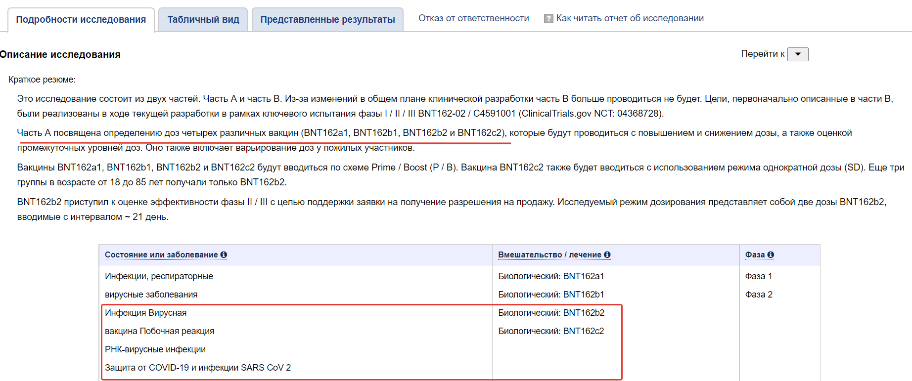Click вирусные заболевания condition text
The width and height of the screenshot is (912, 381).
point(151,295)
